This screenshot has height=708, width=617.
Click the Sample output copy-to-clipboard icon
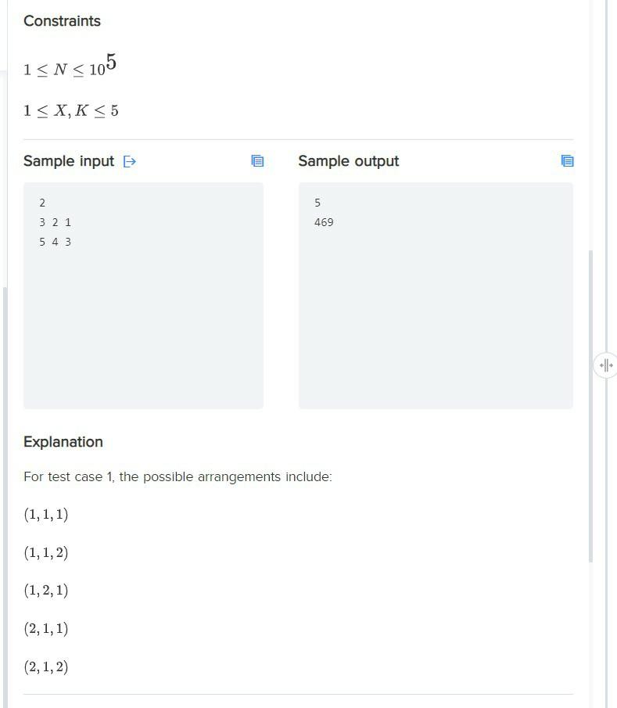coord(567,161)
